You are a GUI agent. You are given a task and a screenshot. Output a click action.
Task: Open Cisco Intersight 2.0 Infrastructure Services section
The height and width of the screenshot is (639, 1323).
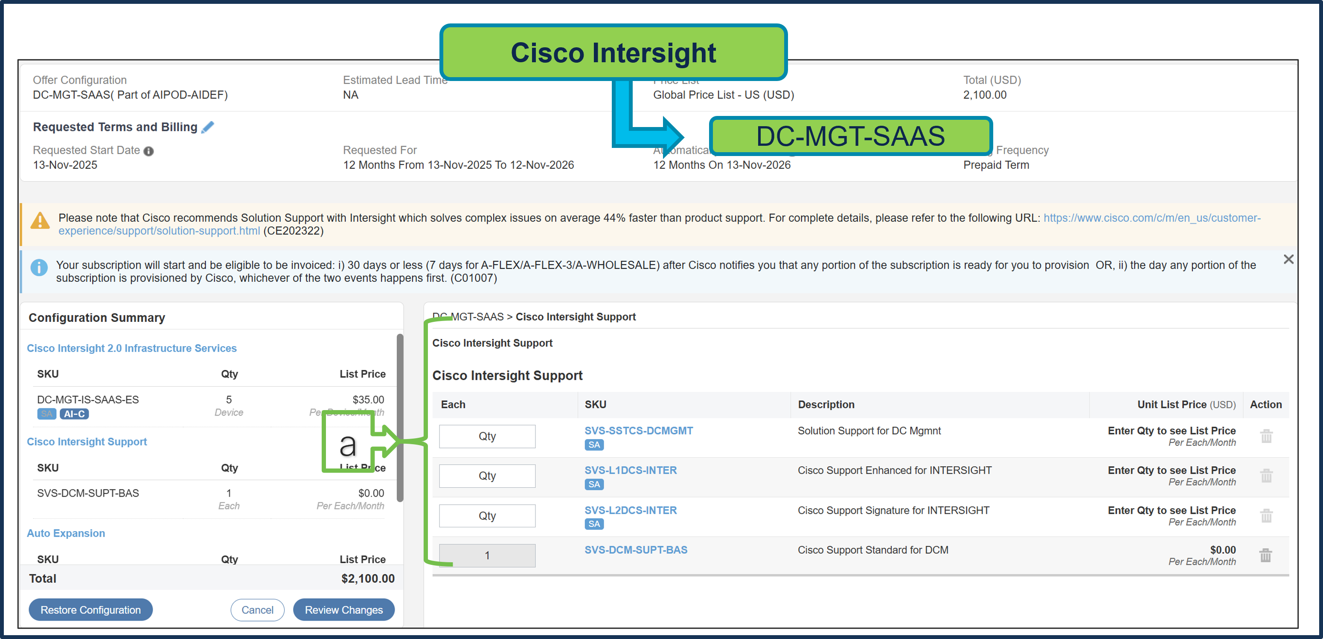coord(132,348)
